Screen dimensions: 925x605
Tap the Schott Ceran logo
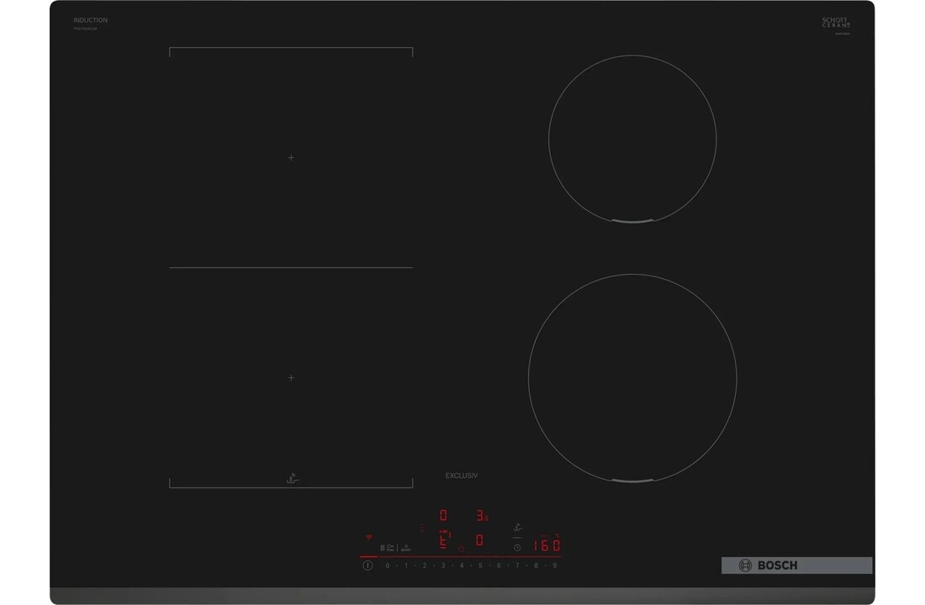(836, 24)
